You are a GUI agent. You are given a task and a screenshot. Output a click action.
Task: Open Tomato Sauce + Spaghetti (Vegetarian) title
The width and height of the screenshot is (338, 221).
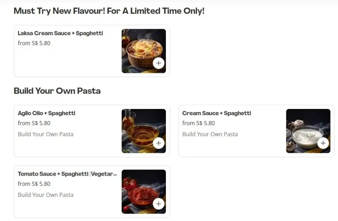pos(67,174)
